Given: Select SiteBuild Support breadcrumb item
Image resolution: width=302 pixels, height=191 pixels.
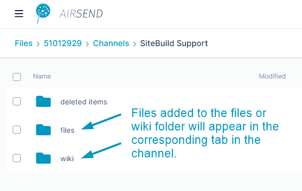Looking at the screenshot, I should coord(174,44).
